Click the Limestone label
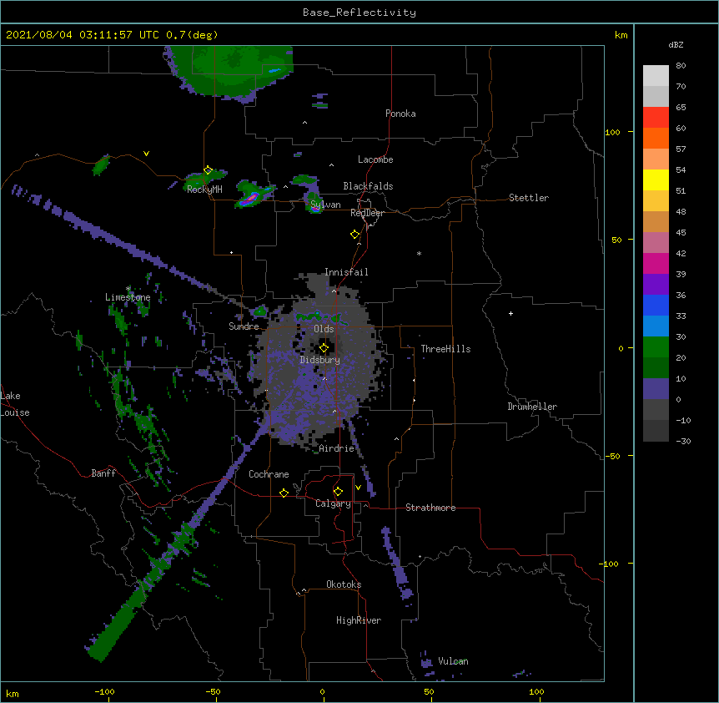Viewport: 719px width, 703px height. pos(128,297)
